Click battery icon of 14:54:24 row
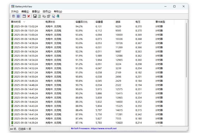The image size is (198, 133). point(12,60)
